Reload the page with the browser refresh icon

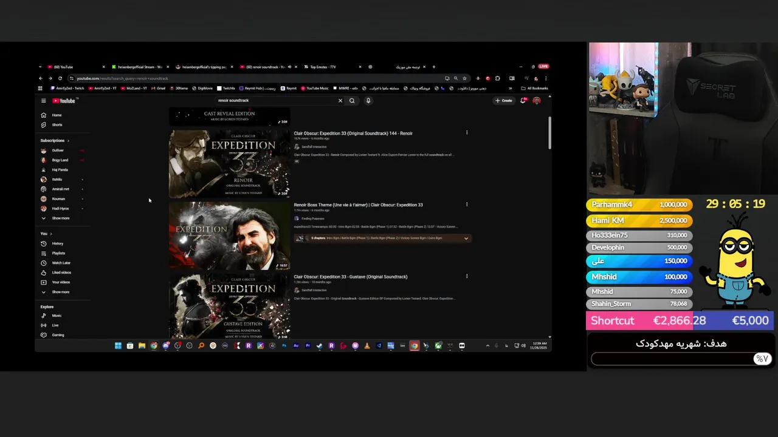tap(60, 78)
